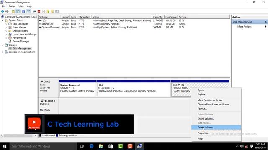Screen dimensions: 268x150
Task: Expand the Event Viewer tree node
Action: [6, 27]
